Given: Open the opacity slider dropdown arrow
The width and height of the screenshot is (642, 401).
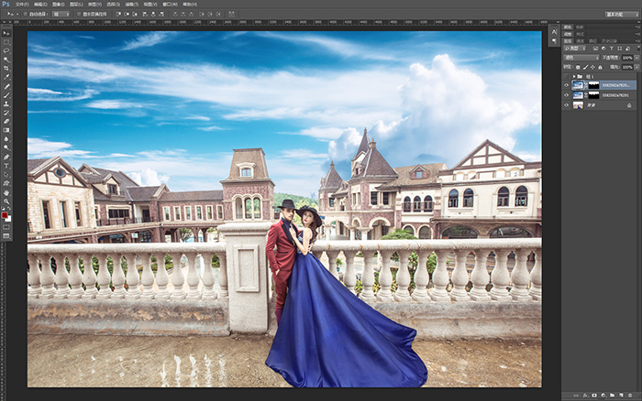Looking at the screenshot, I should coord(636,58).
